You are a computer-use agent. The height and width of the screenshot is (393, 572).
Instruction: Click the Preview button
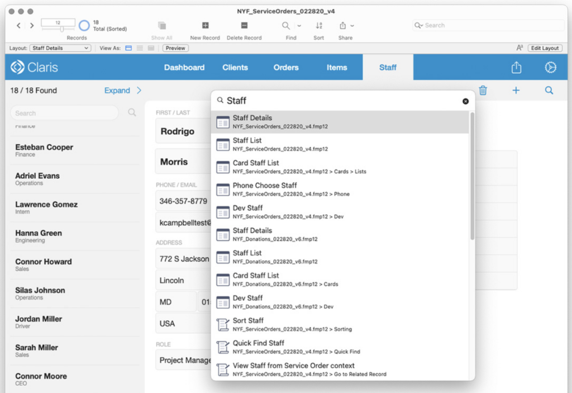pos(175,48)
